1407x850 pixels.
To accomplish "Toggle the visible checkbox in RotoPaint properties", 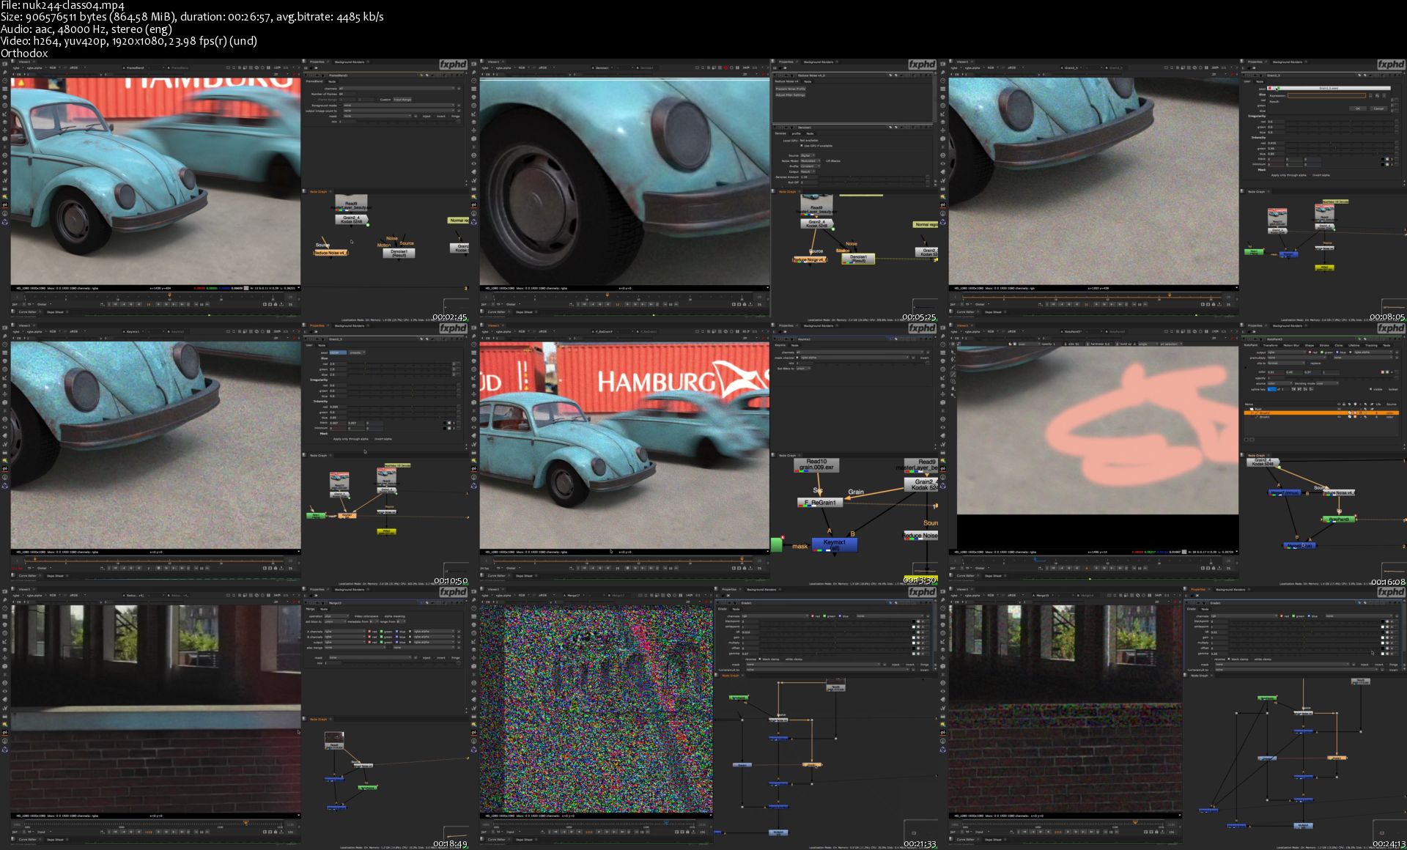I will click(1371, 389).
